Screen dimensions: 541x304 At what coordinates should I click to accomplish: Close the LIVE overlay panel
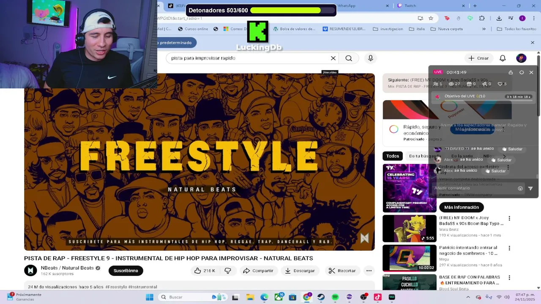[531, 73]
